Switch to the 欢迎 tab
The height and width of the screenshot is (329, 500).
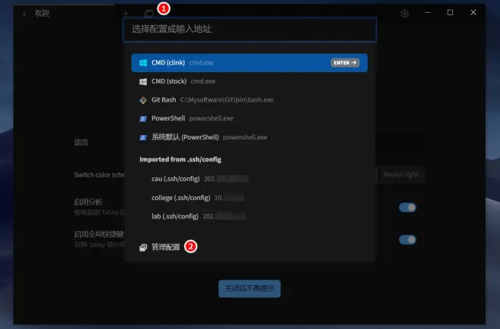[x=63, y=14]
